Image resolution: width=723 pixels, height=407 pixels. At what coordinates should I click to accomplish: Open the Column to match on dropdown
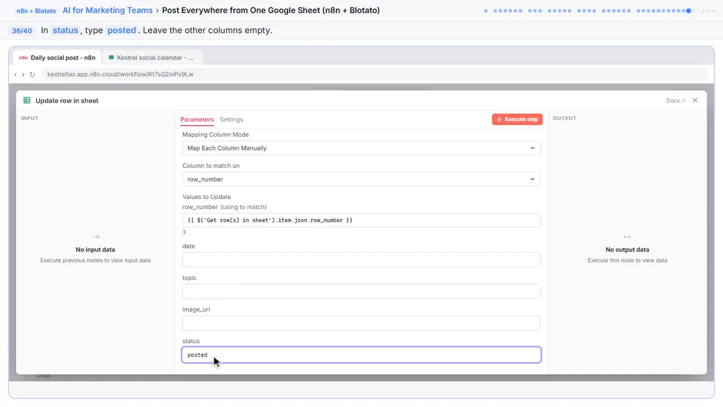(361, 179)
